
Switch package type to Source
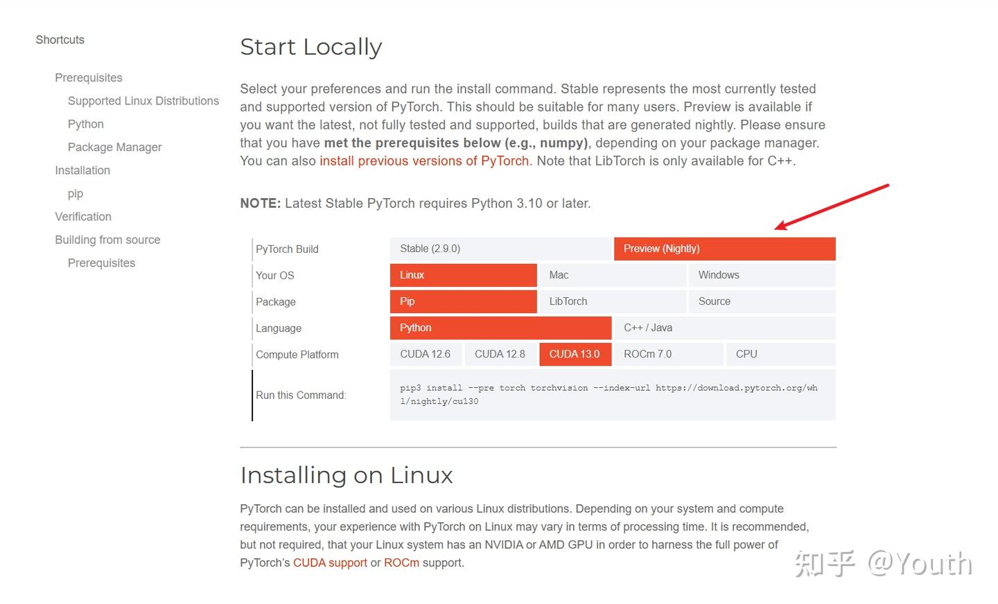[x=762, y=301]
